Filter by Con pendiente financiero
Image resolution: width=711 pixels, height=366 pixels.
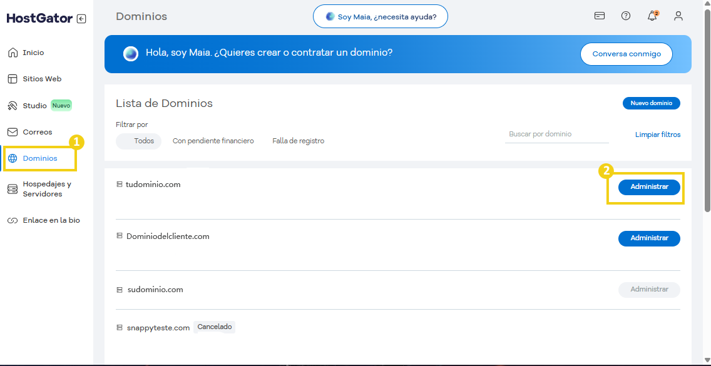(213, 141)
